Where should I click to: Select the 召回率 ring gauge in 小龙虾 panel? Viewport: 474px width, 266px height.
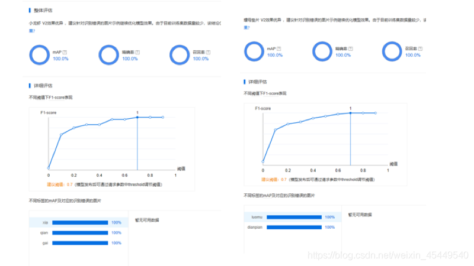180,55
